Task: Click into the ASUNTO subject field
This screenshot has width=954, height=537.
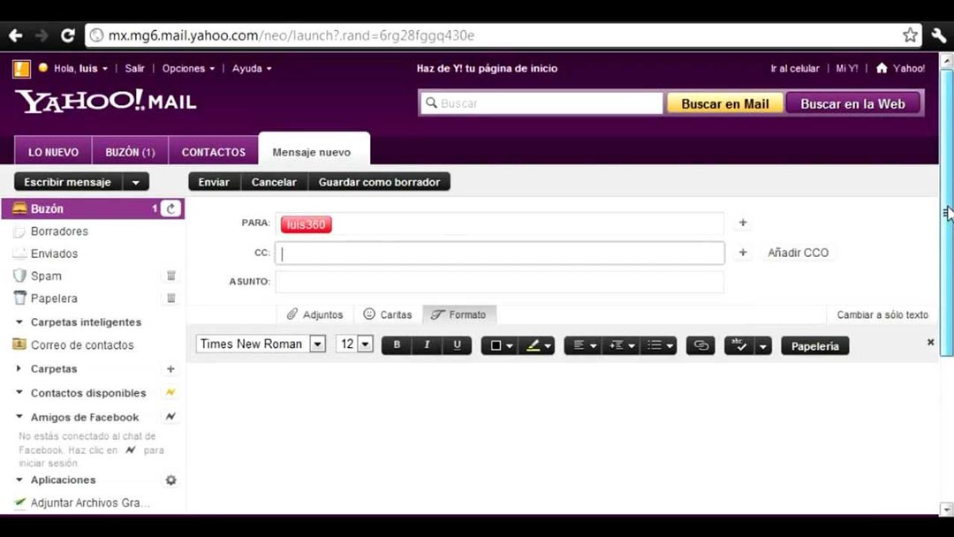Action: (499, 282)
